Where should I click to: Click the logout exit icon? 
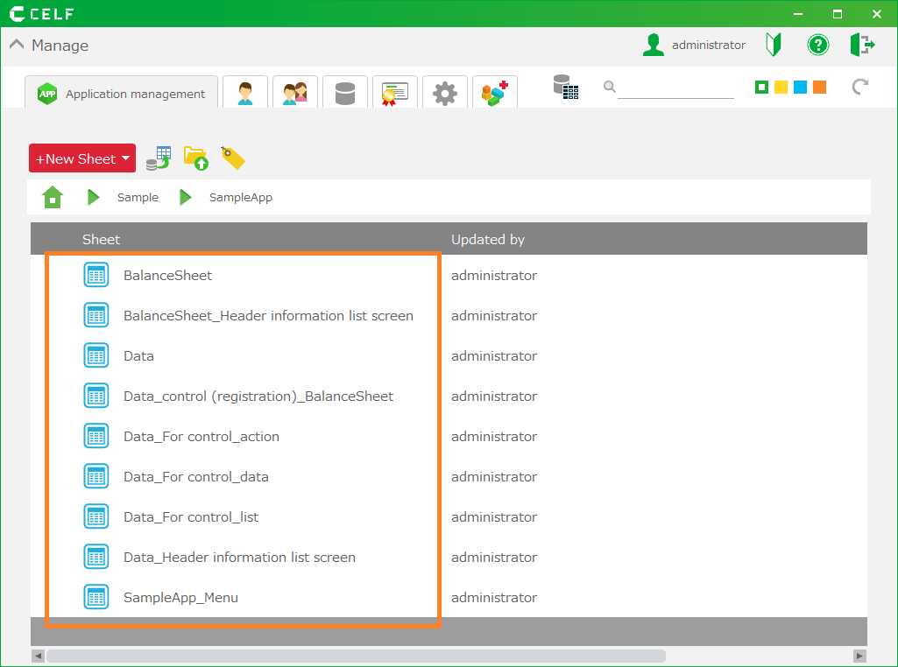[862, 45]
